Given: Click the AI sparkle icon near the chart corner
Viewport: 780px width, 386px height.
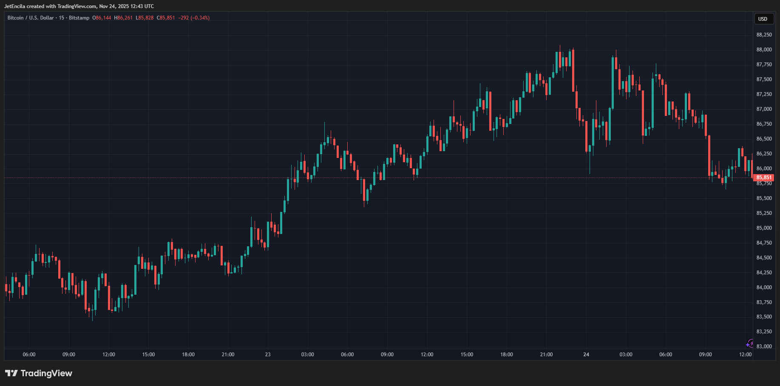Looking at the screenshot, I should [749, 342].
